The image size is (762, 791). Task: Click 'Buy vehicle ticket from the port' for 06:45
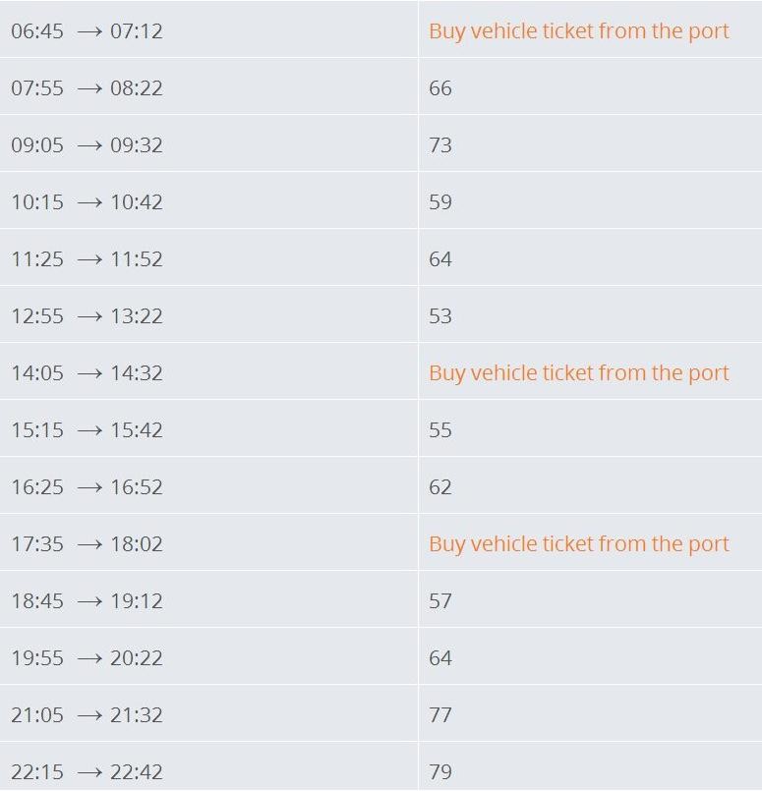coord(579,31)
